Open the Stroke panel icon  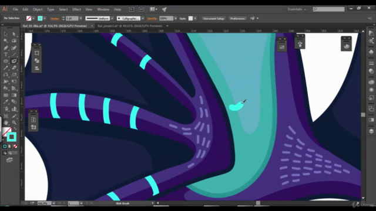pyautogui.click(x=371, y=63)
